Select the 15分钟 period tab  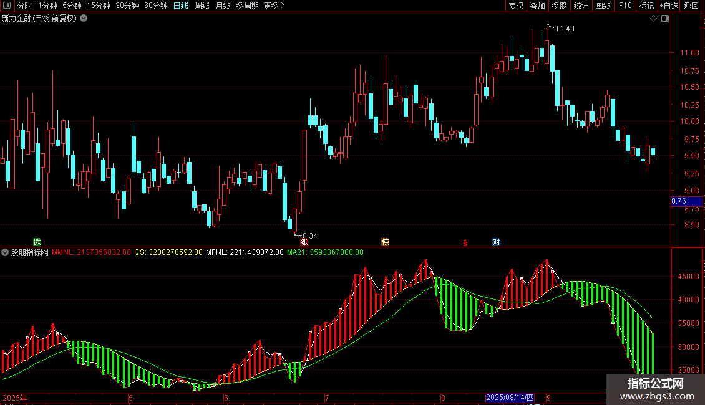point(99,6)
